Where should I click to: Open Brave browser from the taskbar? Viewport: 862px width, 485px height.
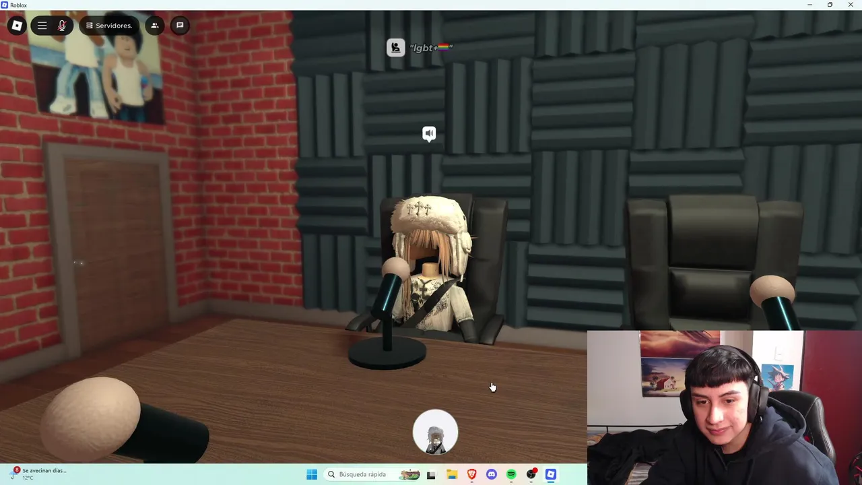(471, 475)
